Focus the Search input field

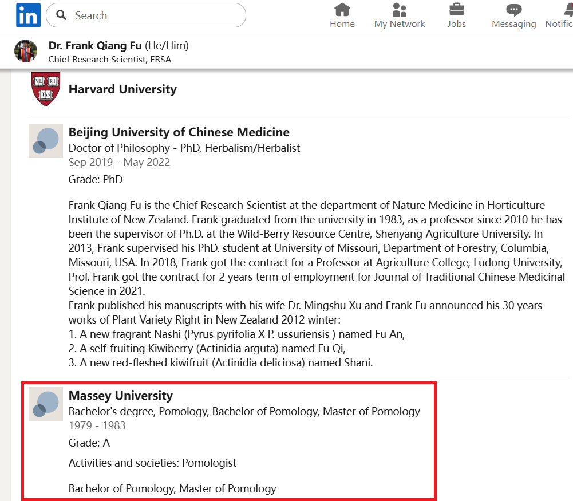coord(146,15)
